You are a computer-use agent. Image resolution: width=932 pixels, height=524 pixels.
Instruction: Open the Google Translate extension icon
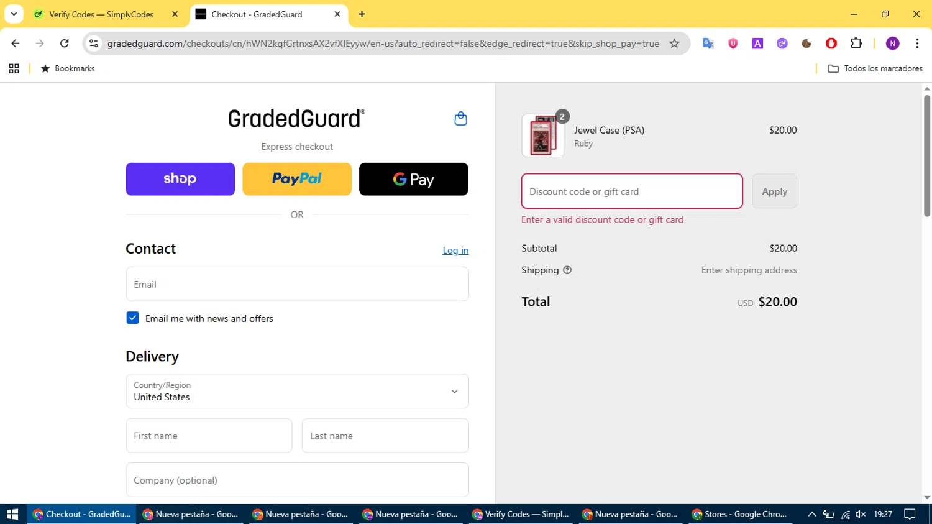[708, 44]
